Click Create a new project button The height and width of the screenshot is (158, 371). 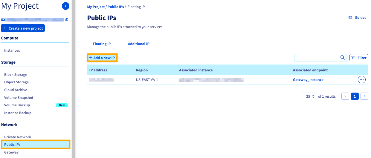[23, 28]
